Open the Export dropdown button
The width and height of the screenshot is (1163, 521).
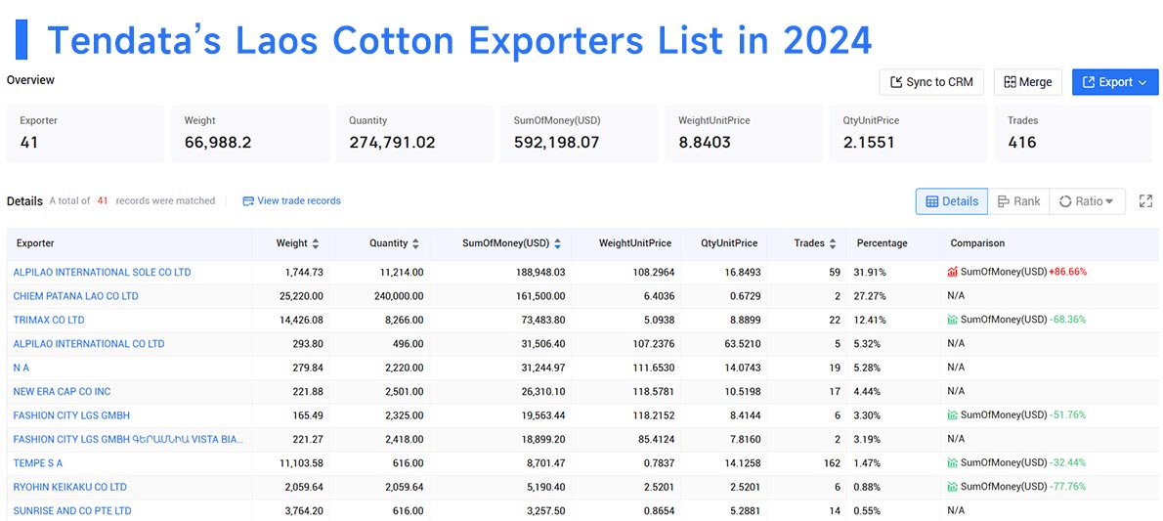click(x=1115, y=82)
